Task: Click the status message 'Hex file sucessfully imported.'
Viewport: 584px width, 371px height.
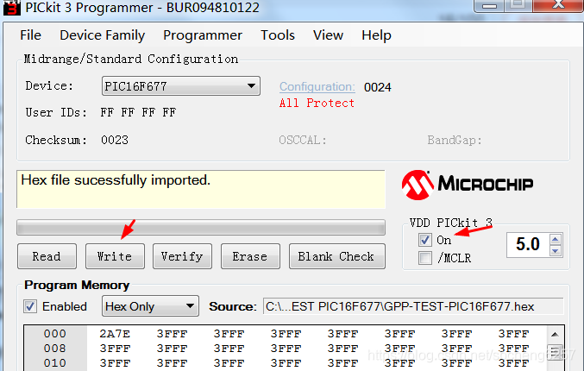Action: [x=116, y=180]
